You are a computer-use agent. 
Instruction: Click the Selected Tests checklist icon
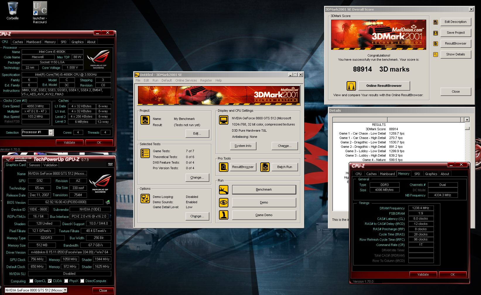pyautogui.click(x=145, y=153)
